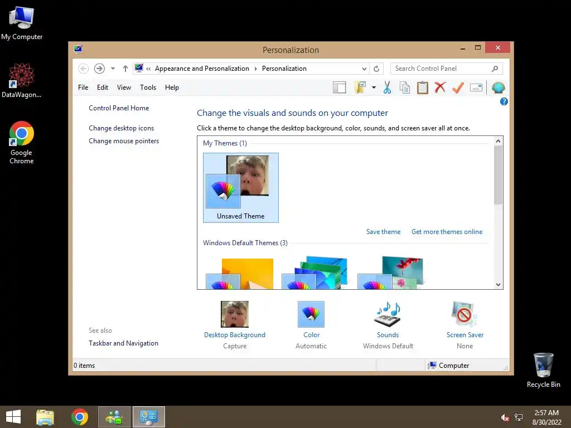Click the theme list scrollbar thumb
Image resolution: width=571 pixels, height=428 pixels.
pos(498,175)
